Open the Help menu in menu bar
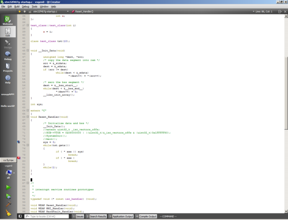This screenshot has width=288, height=220. pyautogui.click(x=53, y=7)
